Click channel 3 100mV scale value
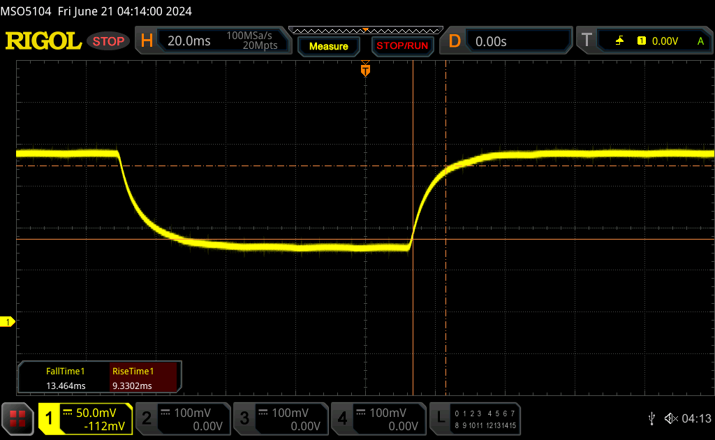The width and height of the screenshot is (715, 440). 290,413
